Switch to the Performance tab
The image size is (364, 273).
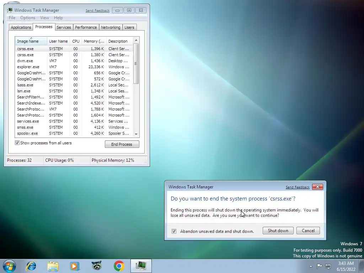point(86,27)
